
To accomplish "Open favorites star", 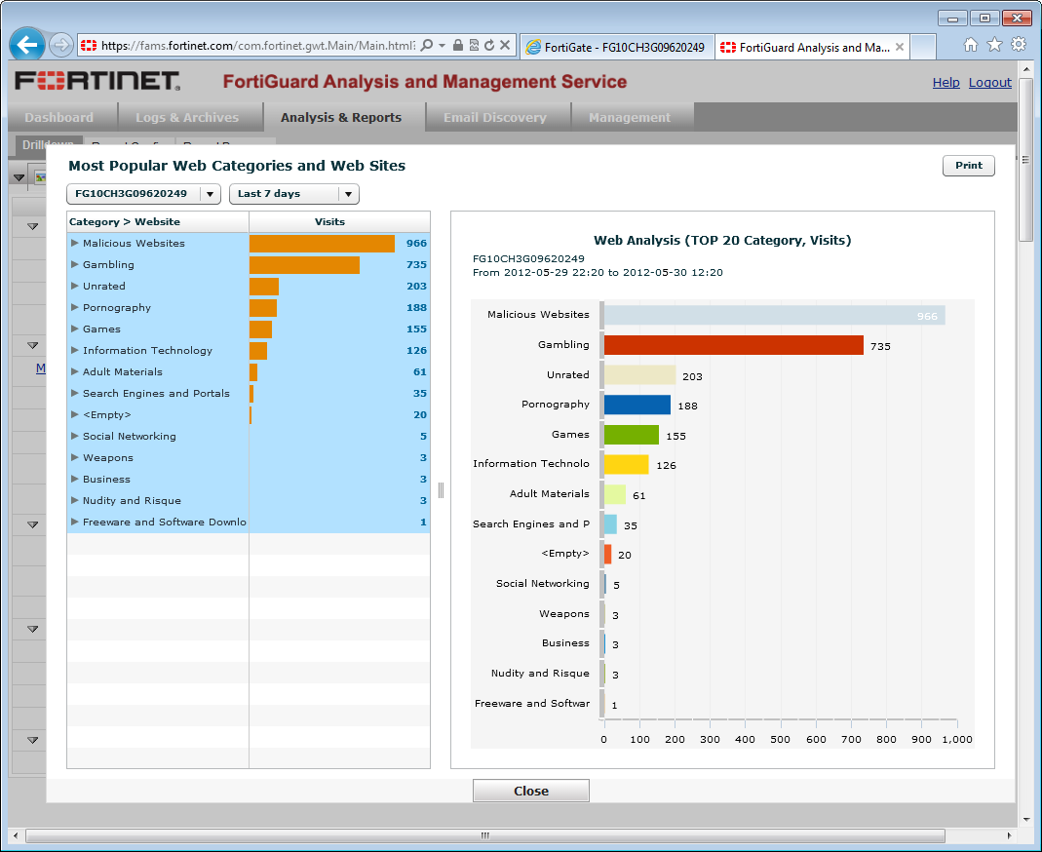I will (995, 45).
